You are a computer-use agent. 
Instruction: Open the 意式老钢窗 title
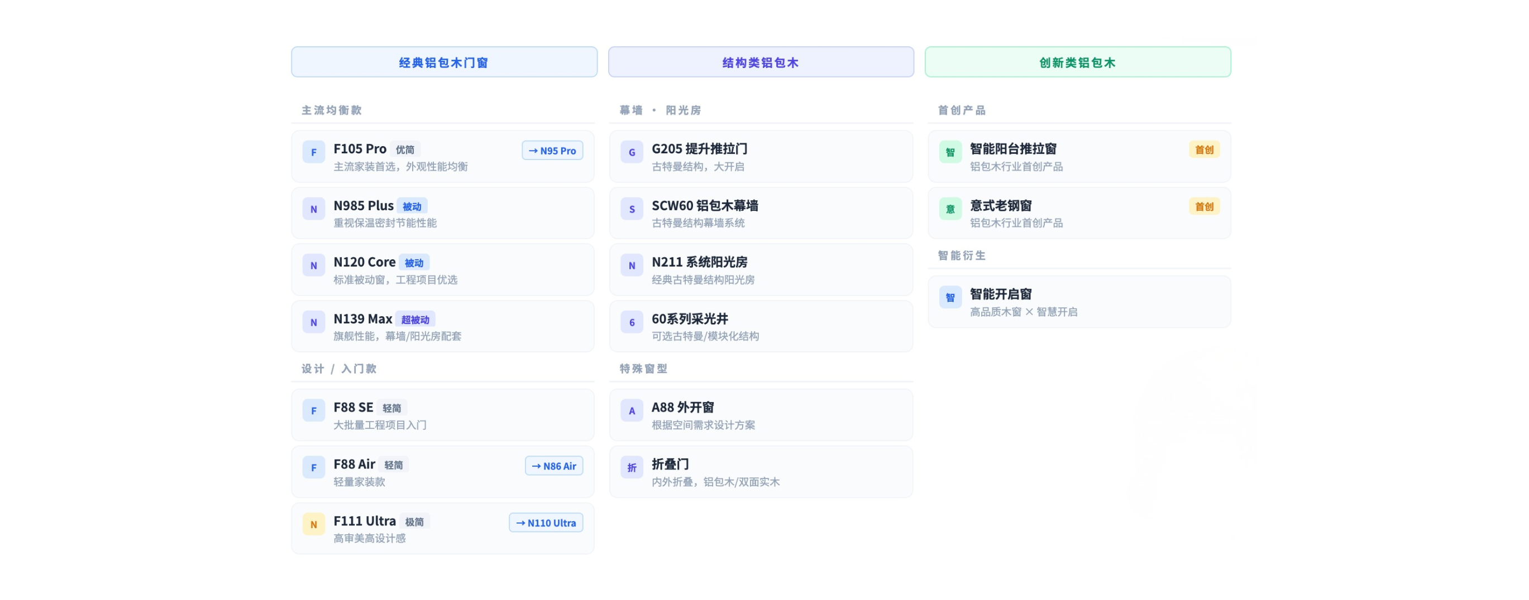pyautogui.click(x=1001, y=206)
